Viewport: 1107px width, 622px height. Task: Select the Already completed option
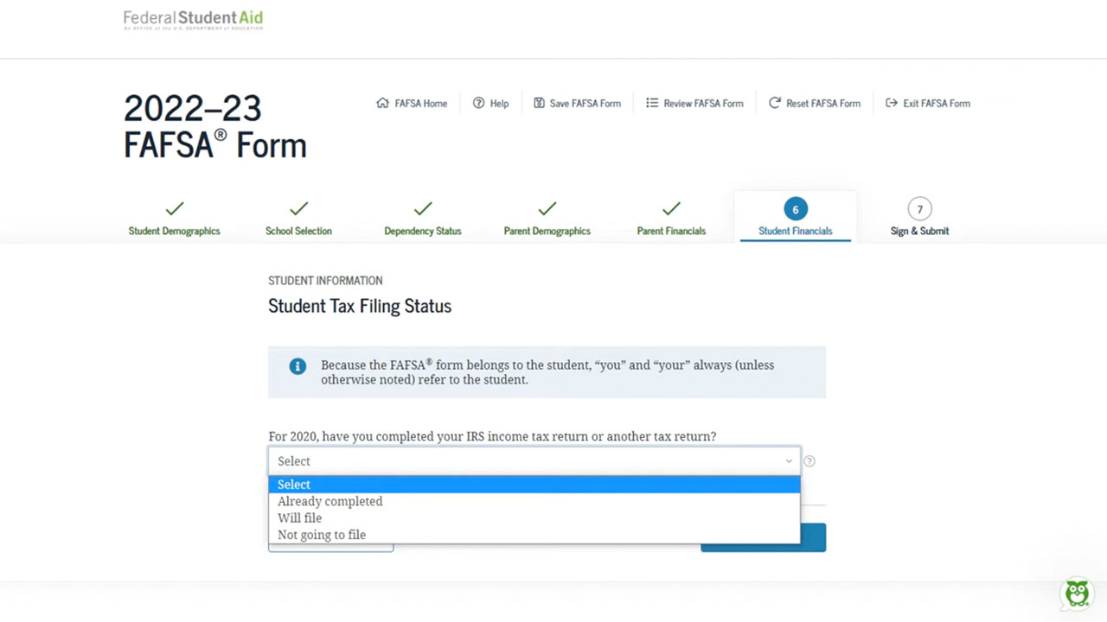(330, 501)
